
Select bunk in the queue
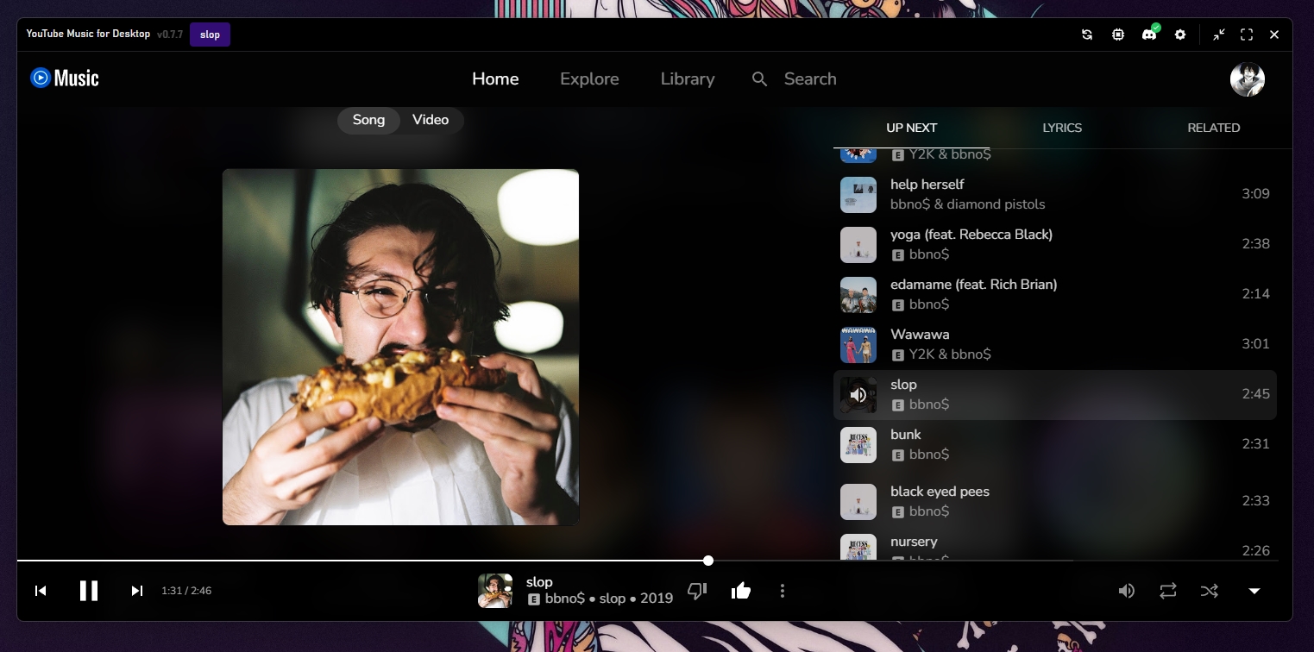(x=1054, y=445)
